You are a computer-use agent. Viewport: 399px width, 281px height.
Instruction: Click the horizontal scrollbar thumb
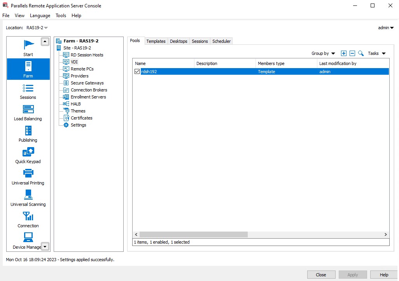[x=193, y=234]
